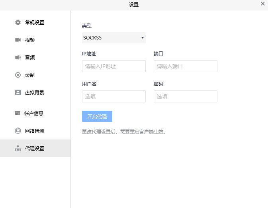Click the globe icon for 网络检测
The image size is (268, 208).
[18, 131]
